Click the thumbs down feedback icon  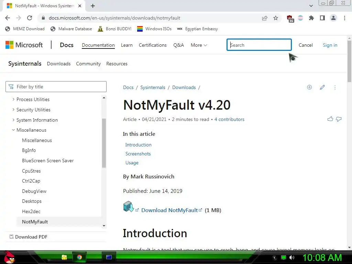pos(339,119)
